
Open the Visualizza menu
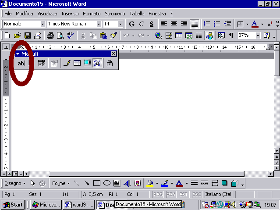pyautogui.click(x=47, y=14)
